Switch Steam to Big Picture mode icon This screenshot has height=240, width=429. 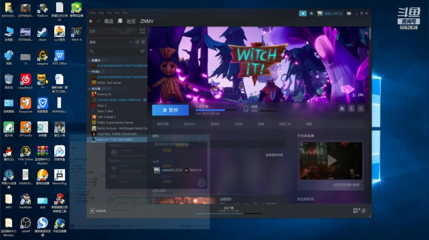349,13
